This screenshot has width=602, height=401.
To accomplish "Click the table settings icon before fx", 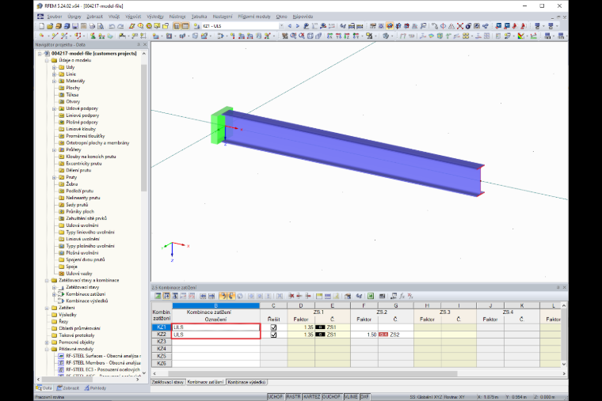I will pos(394,296).
